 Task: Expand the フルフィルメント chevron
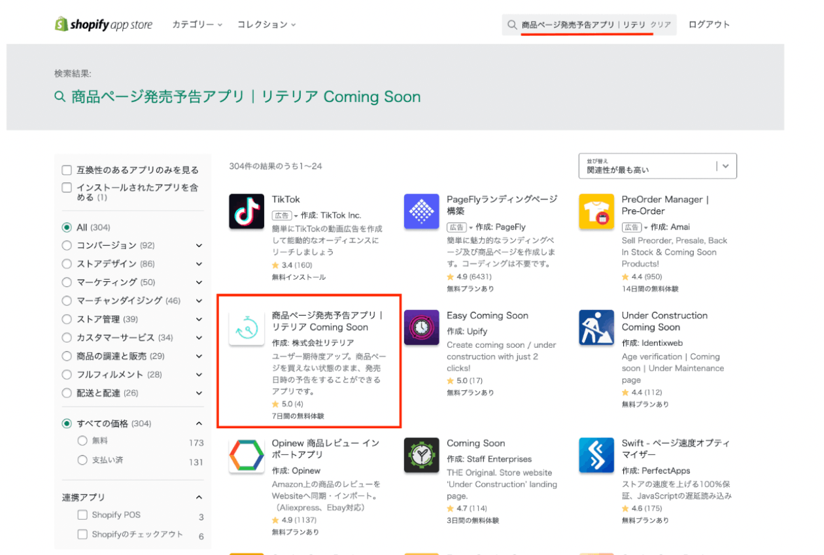click(x=199, y=375)
